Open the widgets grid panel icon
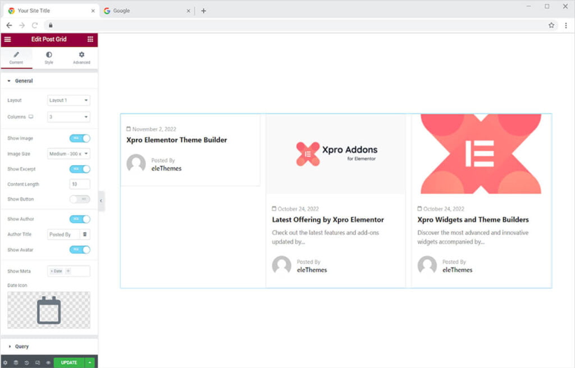Image resolution: width=575 pixels, height=368 pixels. [x=90, y=39]
